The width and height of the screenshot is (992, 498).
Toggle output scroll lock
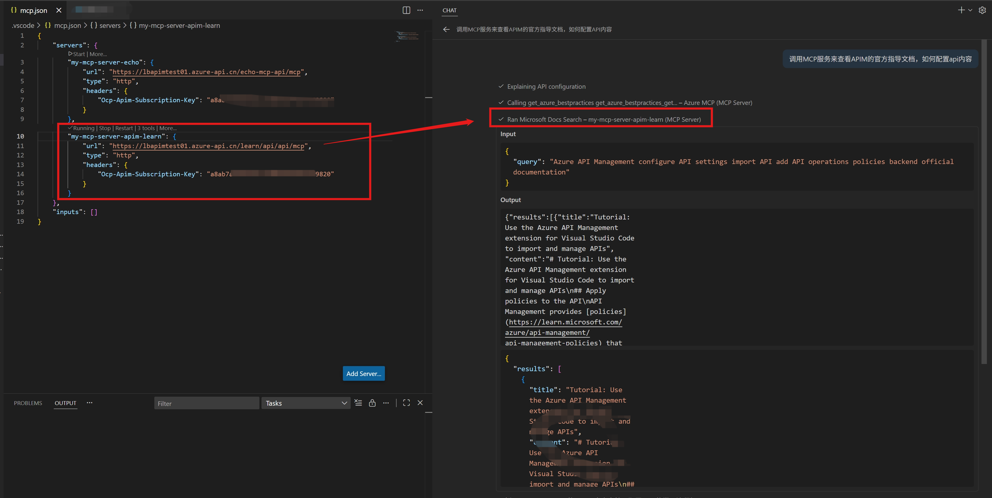tap(372, 403)
